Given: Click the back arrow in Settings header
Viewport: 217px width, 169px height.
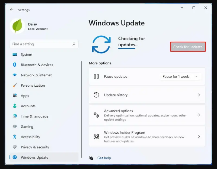Looking at the screenshot, I should coord(11,10).
